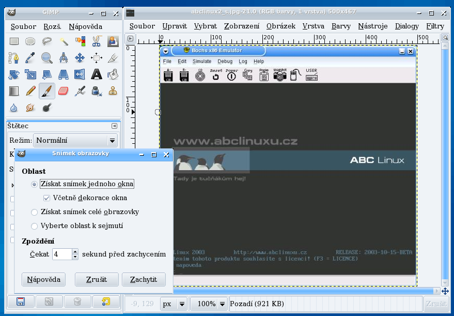
Task: Choose the Text tool
Action: tap(97, 74)
